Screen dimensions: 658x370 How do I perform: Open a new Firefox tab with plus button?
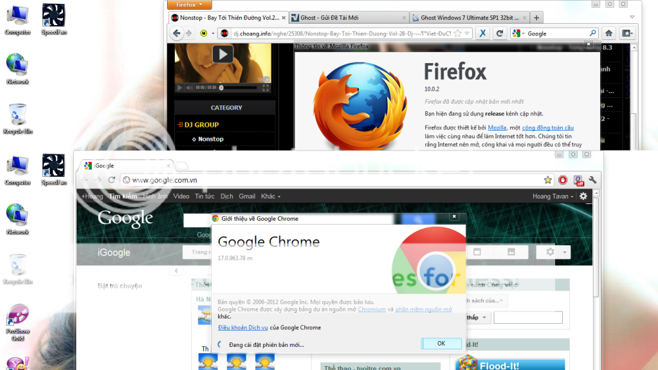536,18
